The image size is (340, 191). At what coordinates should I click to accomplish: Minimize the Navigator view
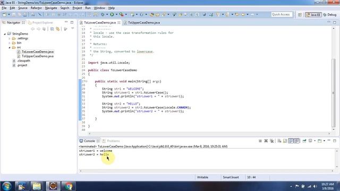(66, 22)
